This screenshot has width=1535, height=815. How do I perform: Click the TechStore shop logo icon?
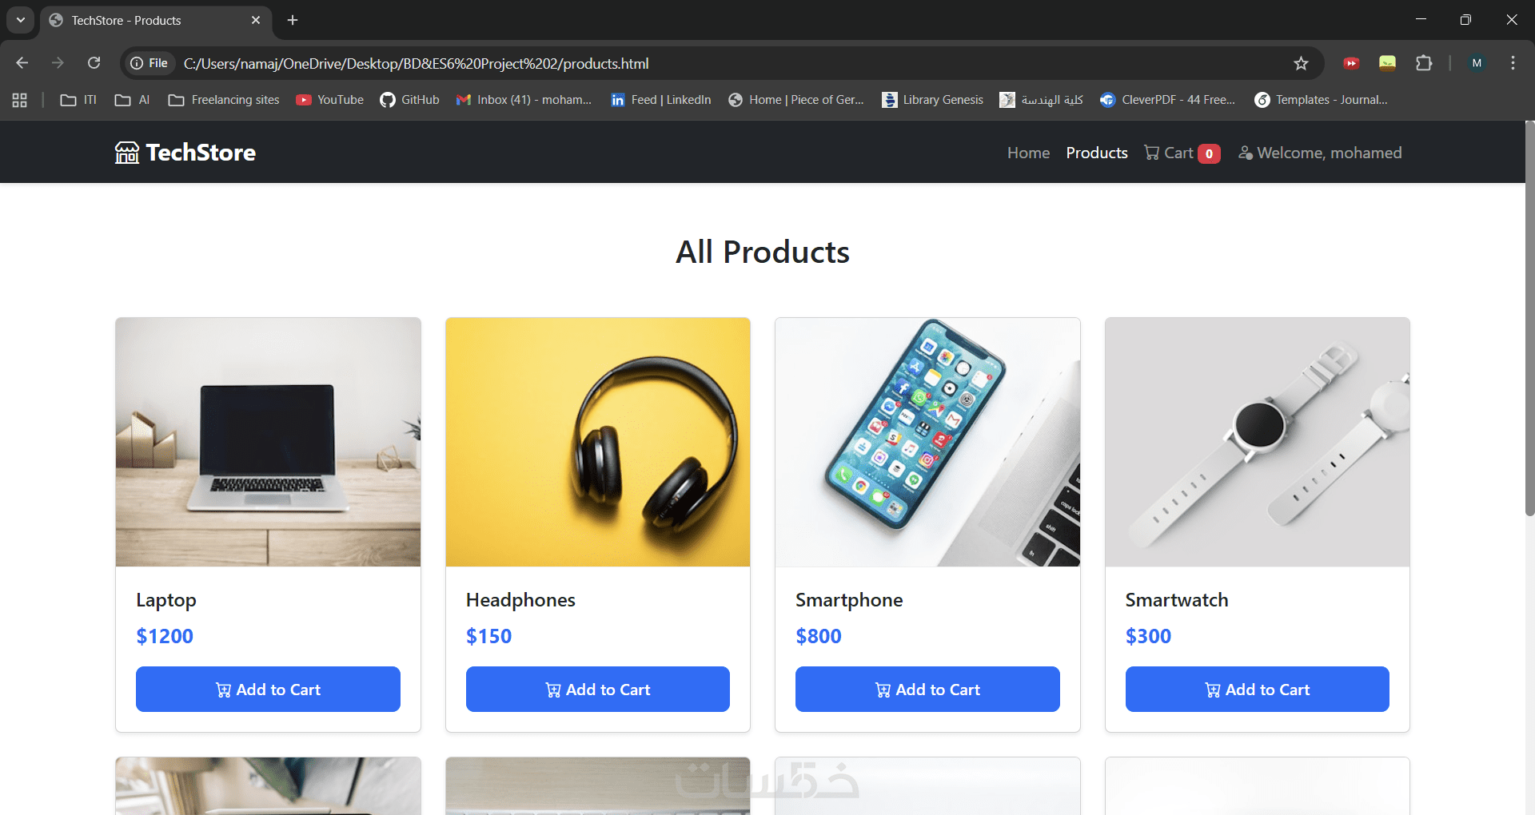127,153
